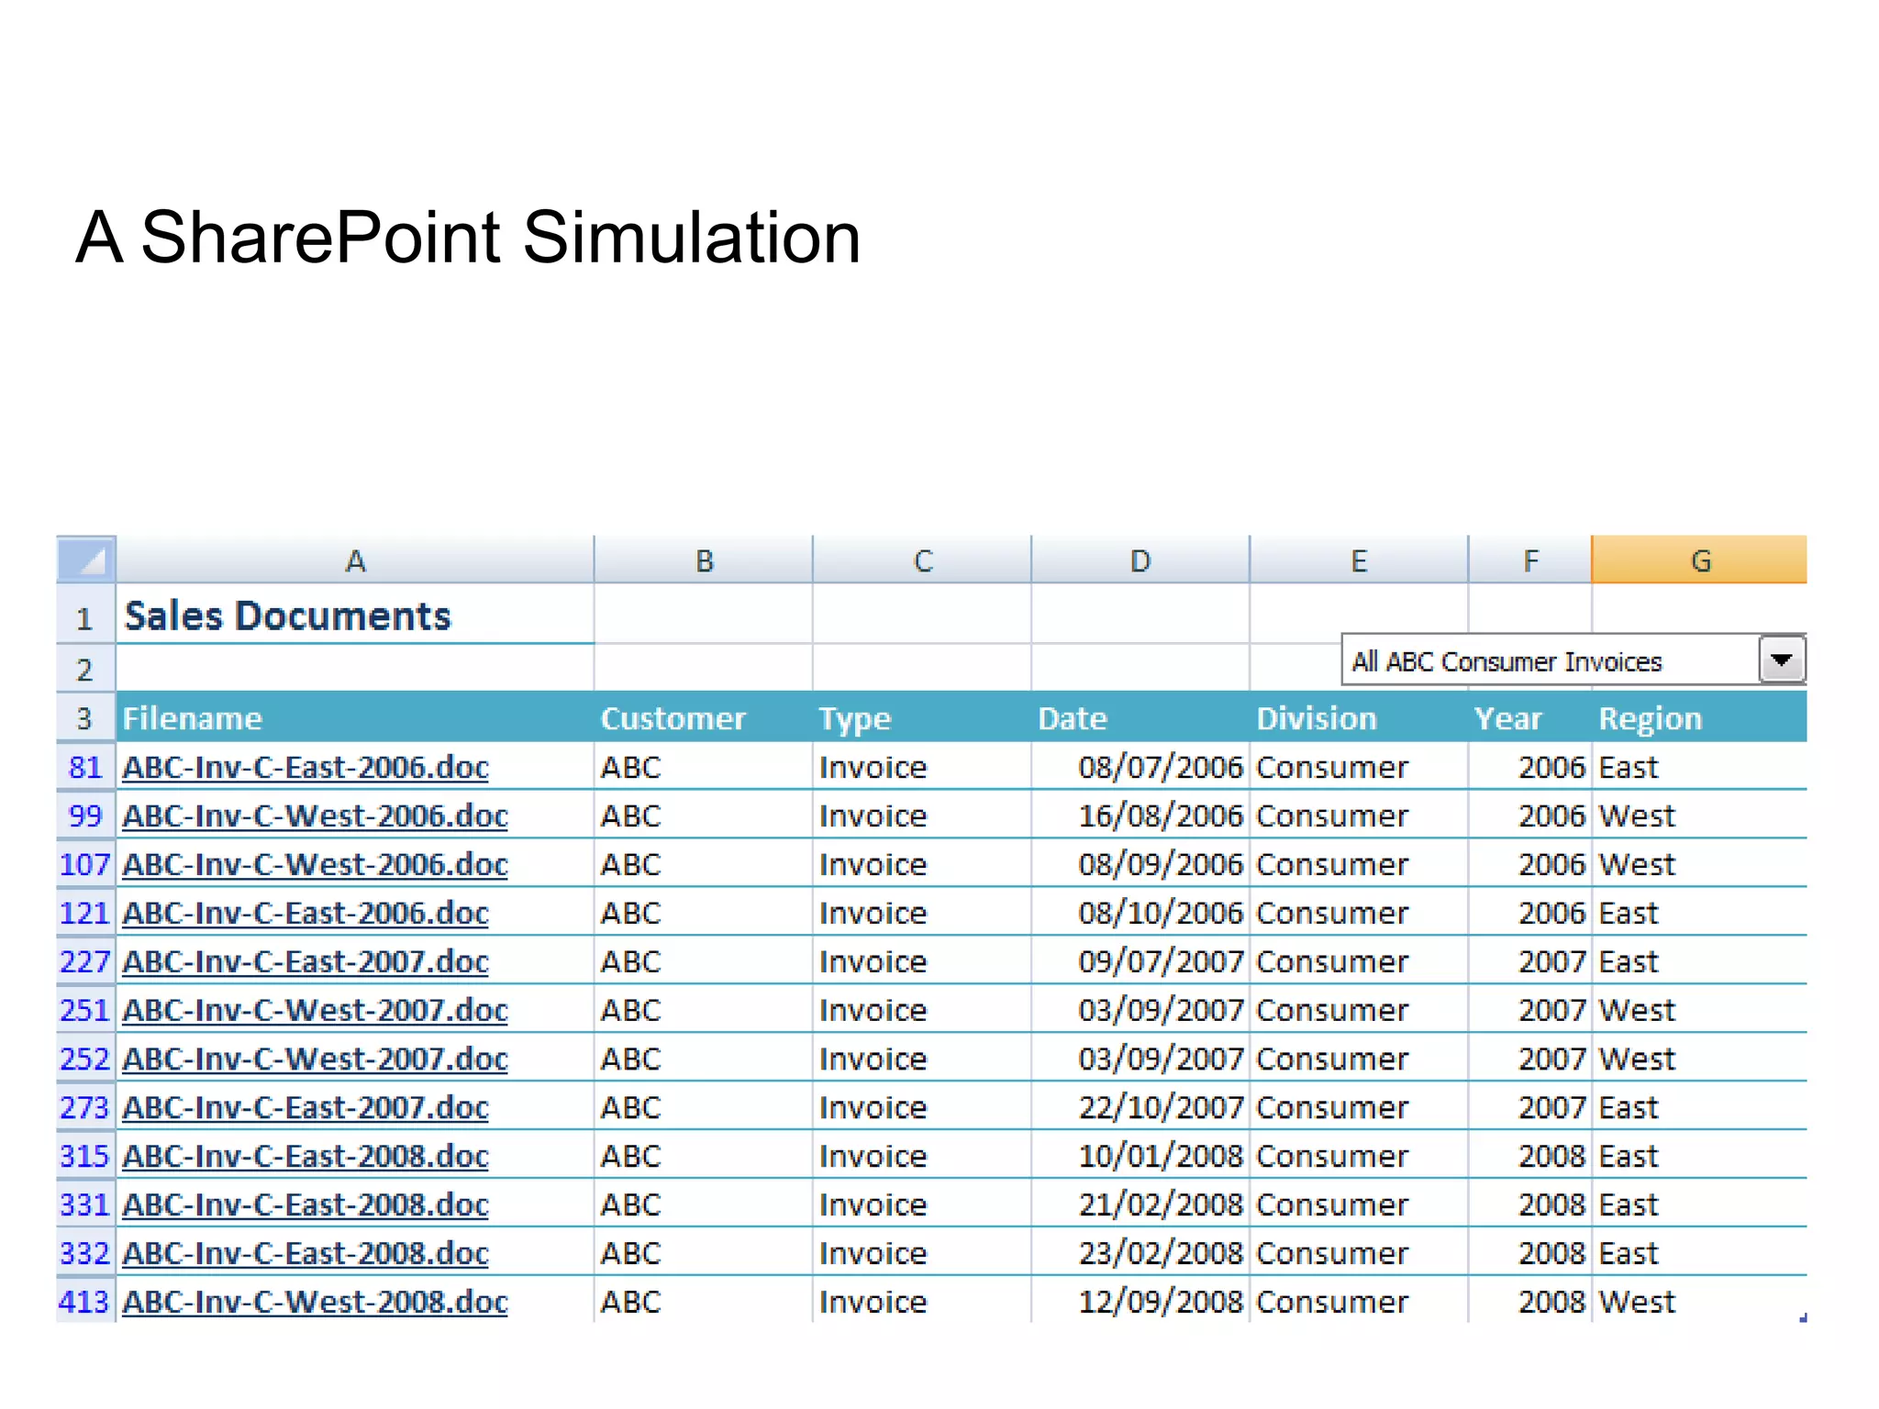Select row header 81

tap(86, 767)
